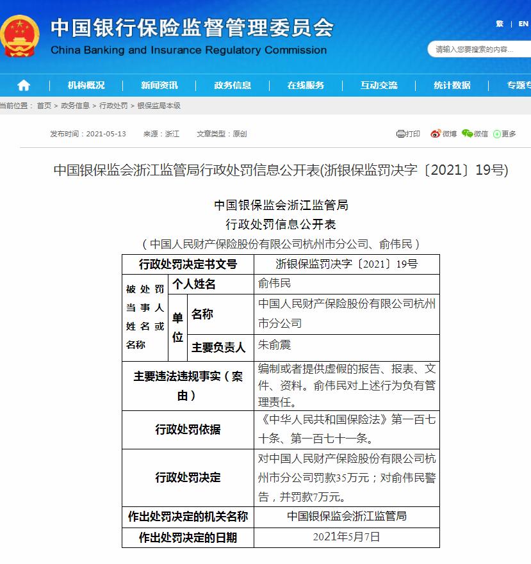Switch to Traditional Chinese with 繁
The height and width of the screenshot is (564, 531).
[500, 24]
